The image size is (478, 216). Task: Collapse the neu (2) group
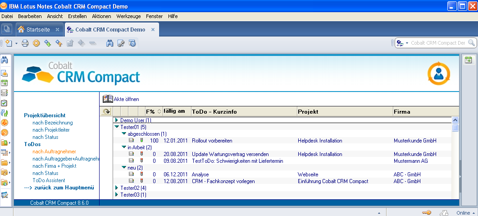tap(124, 167)
